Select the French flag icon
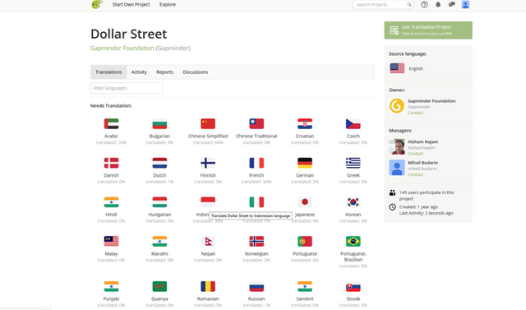Screen dimensions: 526x310 [x=256, y=163]
